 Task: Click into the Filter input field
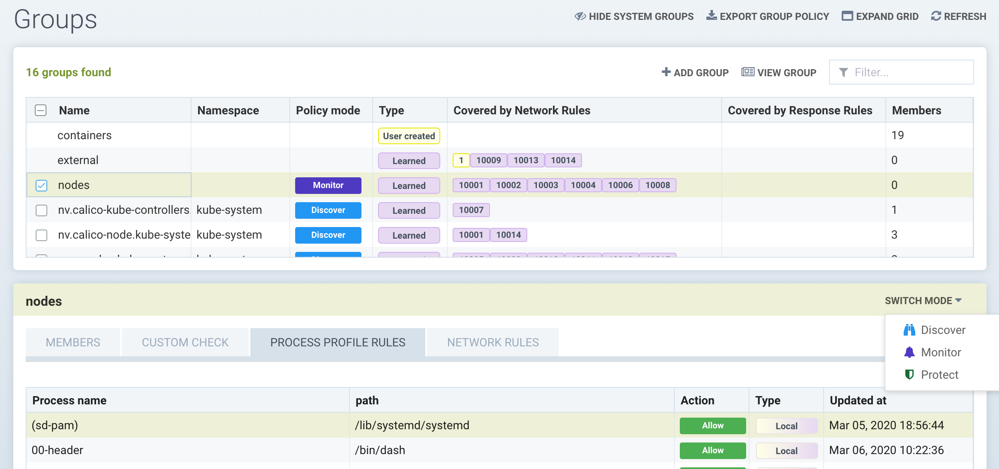coord(908,72)
